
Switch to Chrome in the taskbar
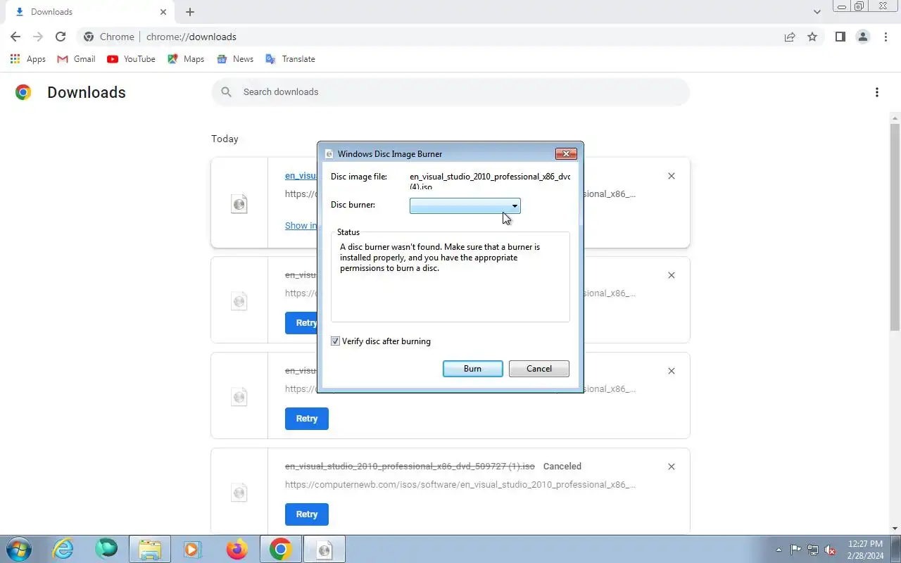tap(280, 549)
